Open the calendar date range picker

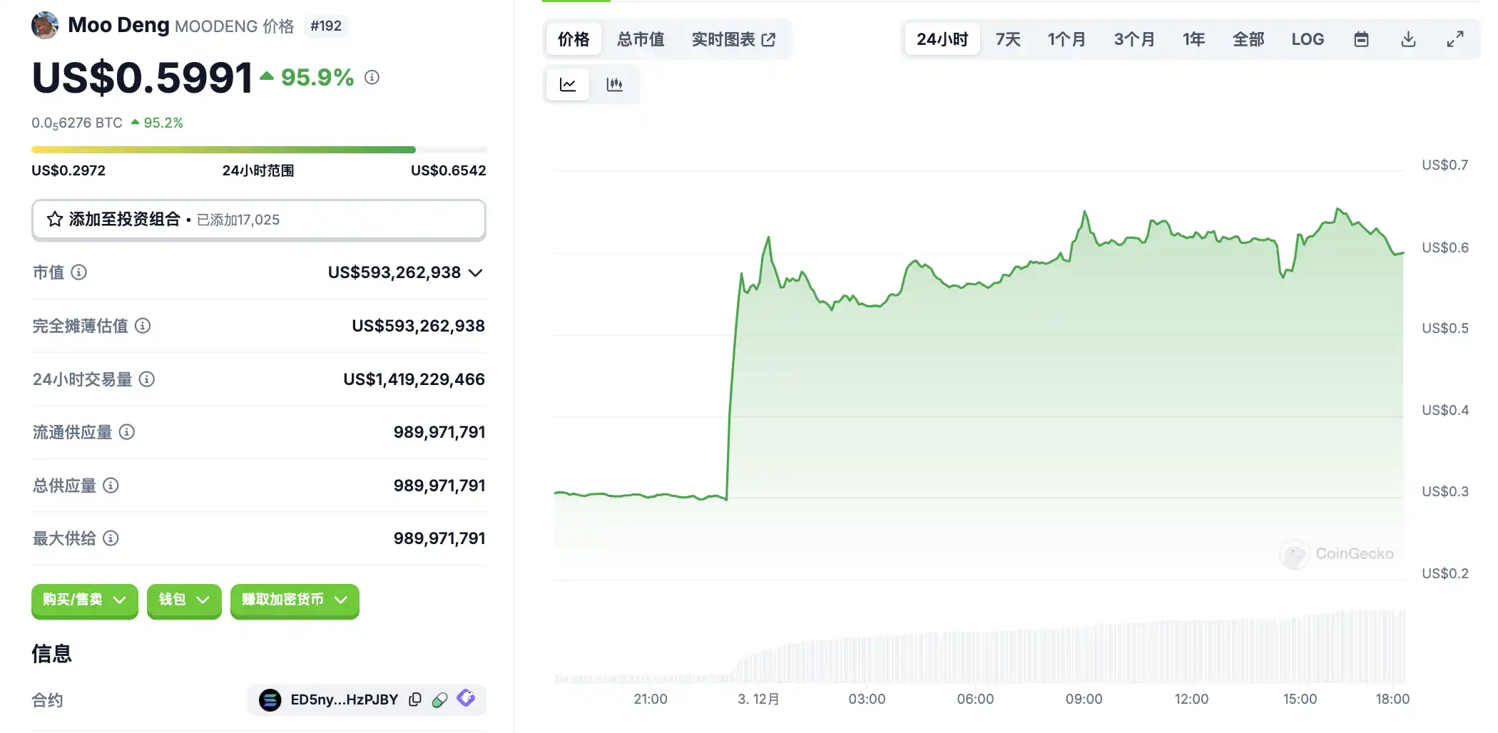tap(1361, 39)
